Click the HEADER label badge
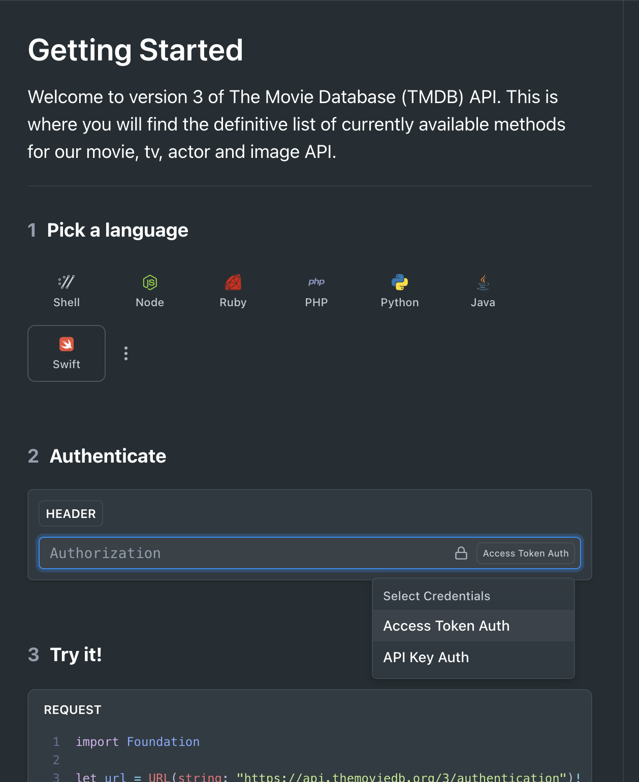The image size is (639, 782). click(x=71, y=514)
